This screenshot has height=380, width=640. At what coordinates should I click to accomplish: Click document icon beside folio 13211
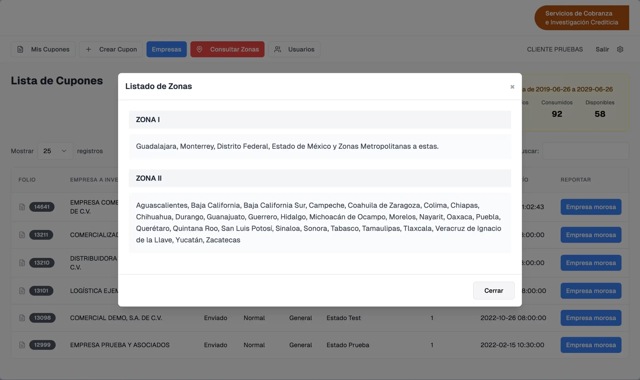click(22, 234)
